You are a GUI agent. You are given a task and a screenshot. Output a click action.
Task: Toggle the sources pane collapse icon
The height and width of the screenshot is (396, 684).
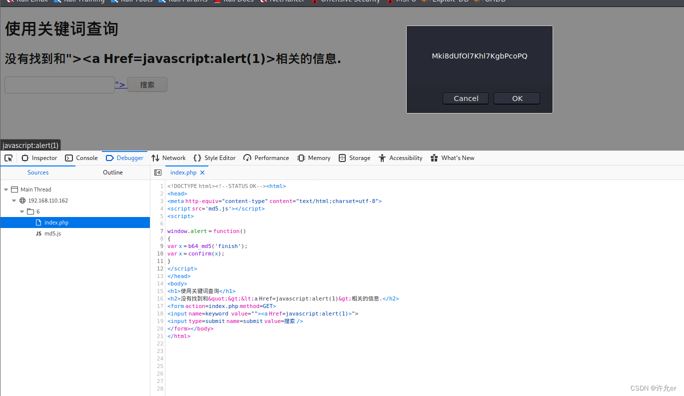158,172
